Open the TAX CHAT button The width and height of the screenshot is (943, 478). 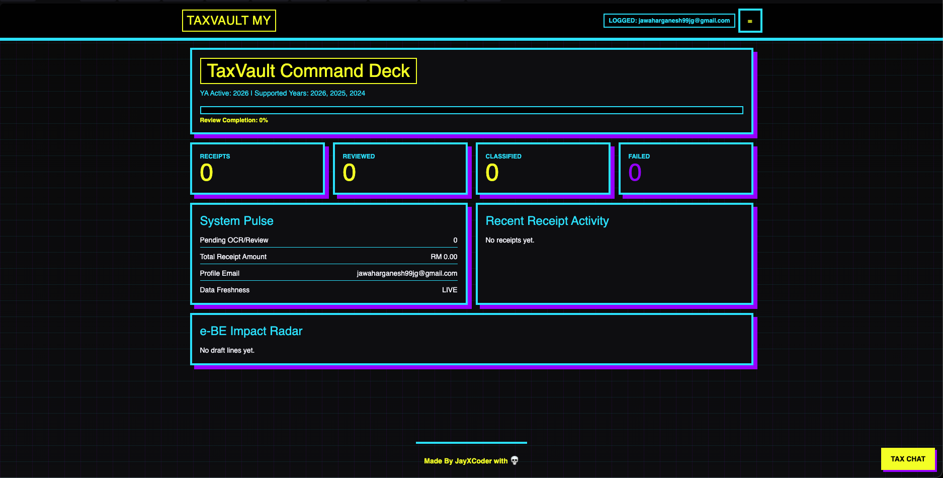(x=908, y=459)
